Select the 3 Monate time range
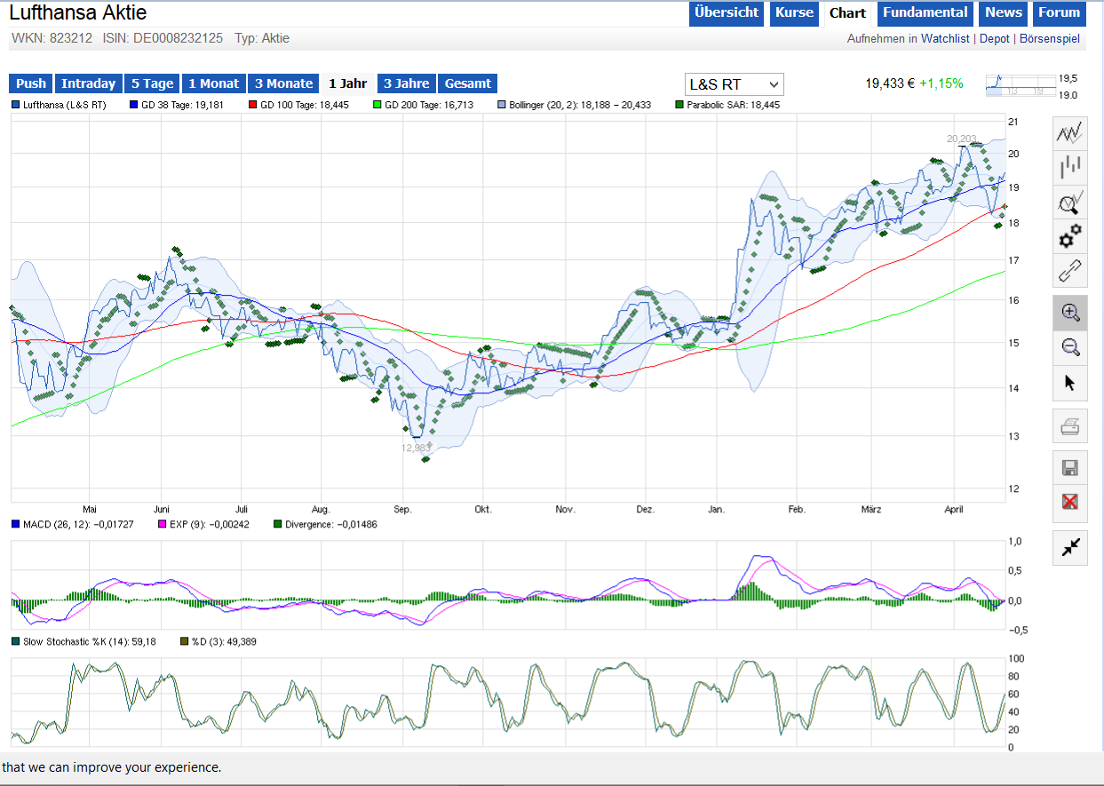 [283, 83]
